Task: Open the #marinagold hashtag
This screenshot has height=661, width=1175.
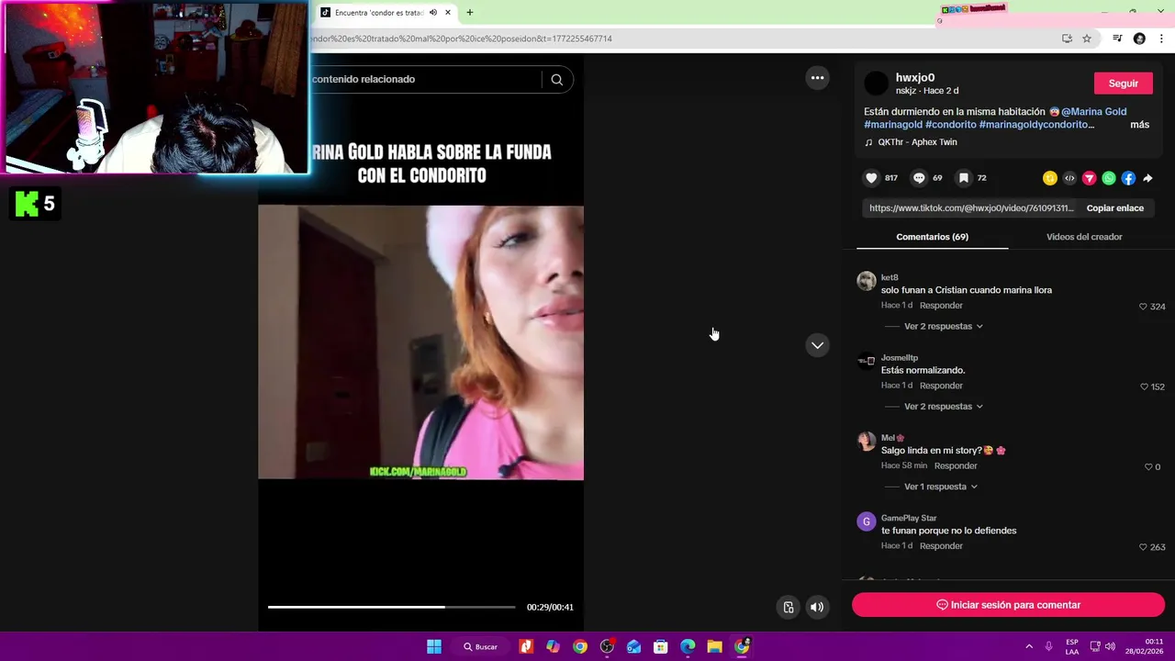Action: coord(892,125)
